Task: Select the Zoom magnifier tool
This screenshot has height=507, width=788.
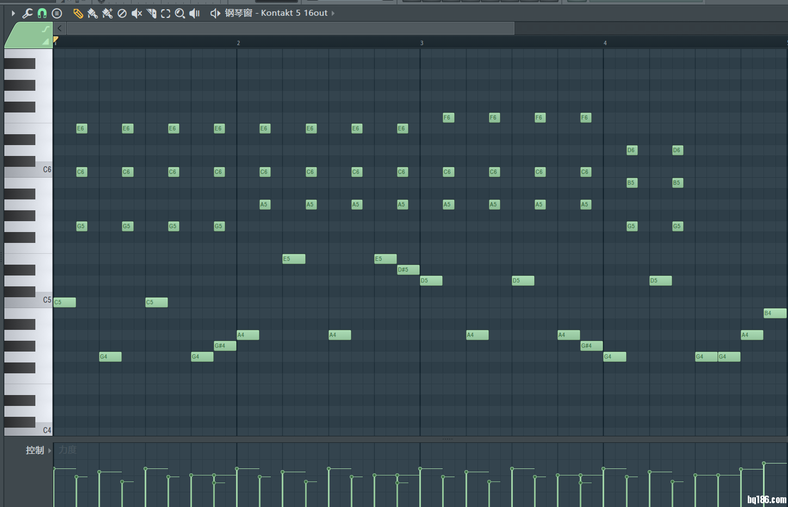Action: tap(180, 13)
